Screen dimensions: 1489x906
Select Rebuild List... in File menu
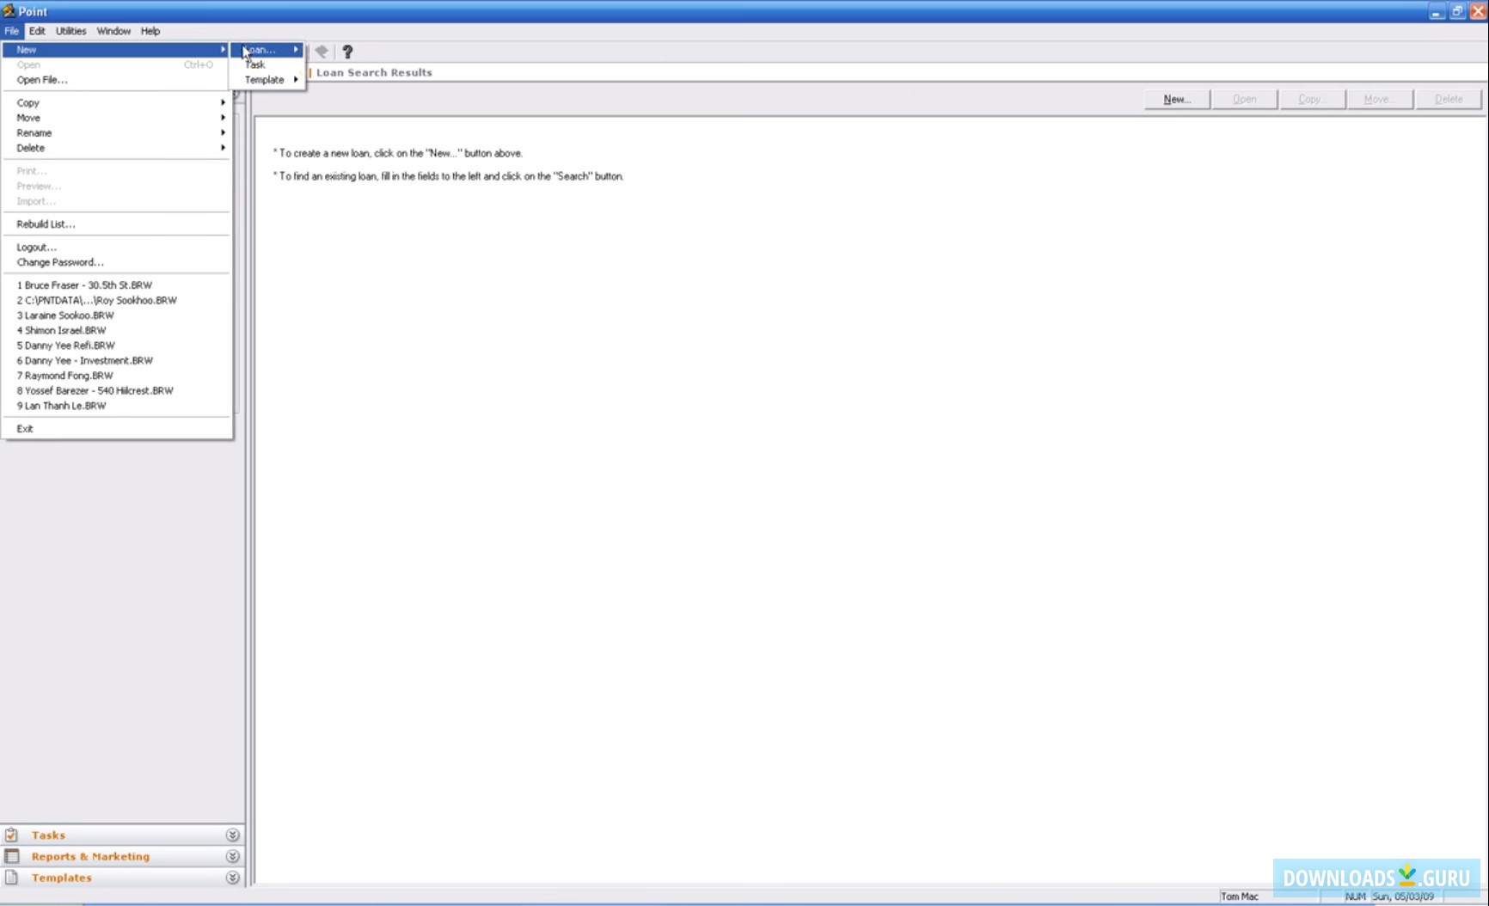click(117, 224)
